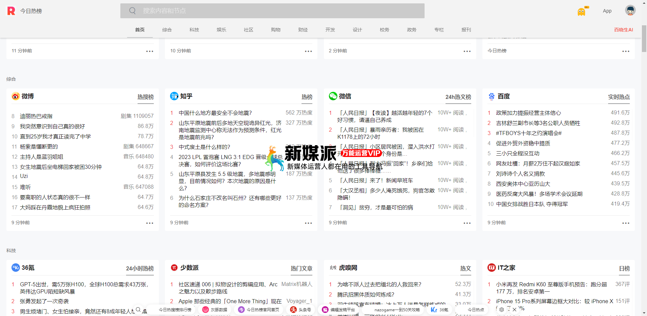This screenshot has height=316, width=647.
Task: Click the 36氪 24小时热榜 label
Action: pyautogui.click(x=140, y=268)
